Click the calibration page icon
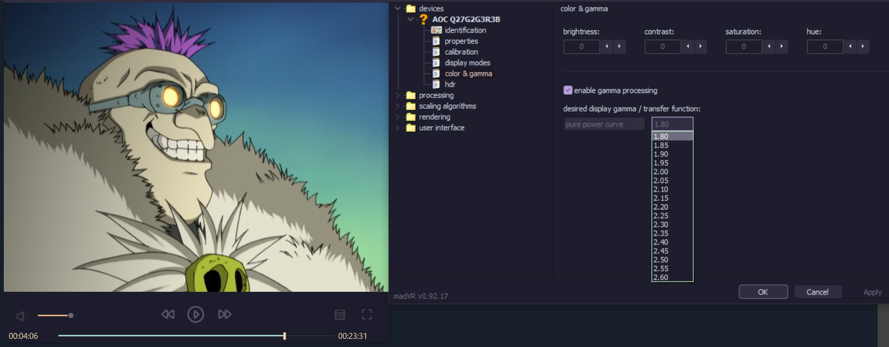 [436, 52]
